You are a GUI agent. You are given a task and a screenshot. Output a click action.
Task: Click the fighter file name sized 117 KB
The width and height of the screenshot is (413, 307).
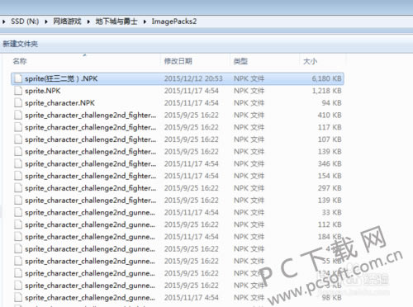90,127
